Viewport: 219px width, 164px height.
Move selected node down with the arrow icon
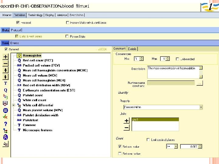point(5,77)
